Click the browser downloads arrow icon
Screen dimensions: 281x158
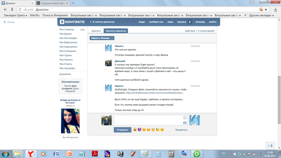click(x=276, y=10)
